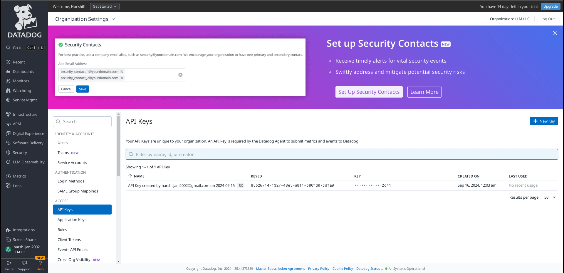Viewport: 564px width, 273px height.
Task: Switch to Application Keys settings
Action: 72,220
